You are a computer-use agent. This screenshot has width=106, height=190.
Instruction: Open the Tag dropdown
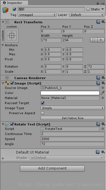37,15
